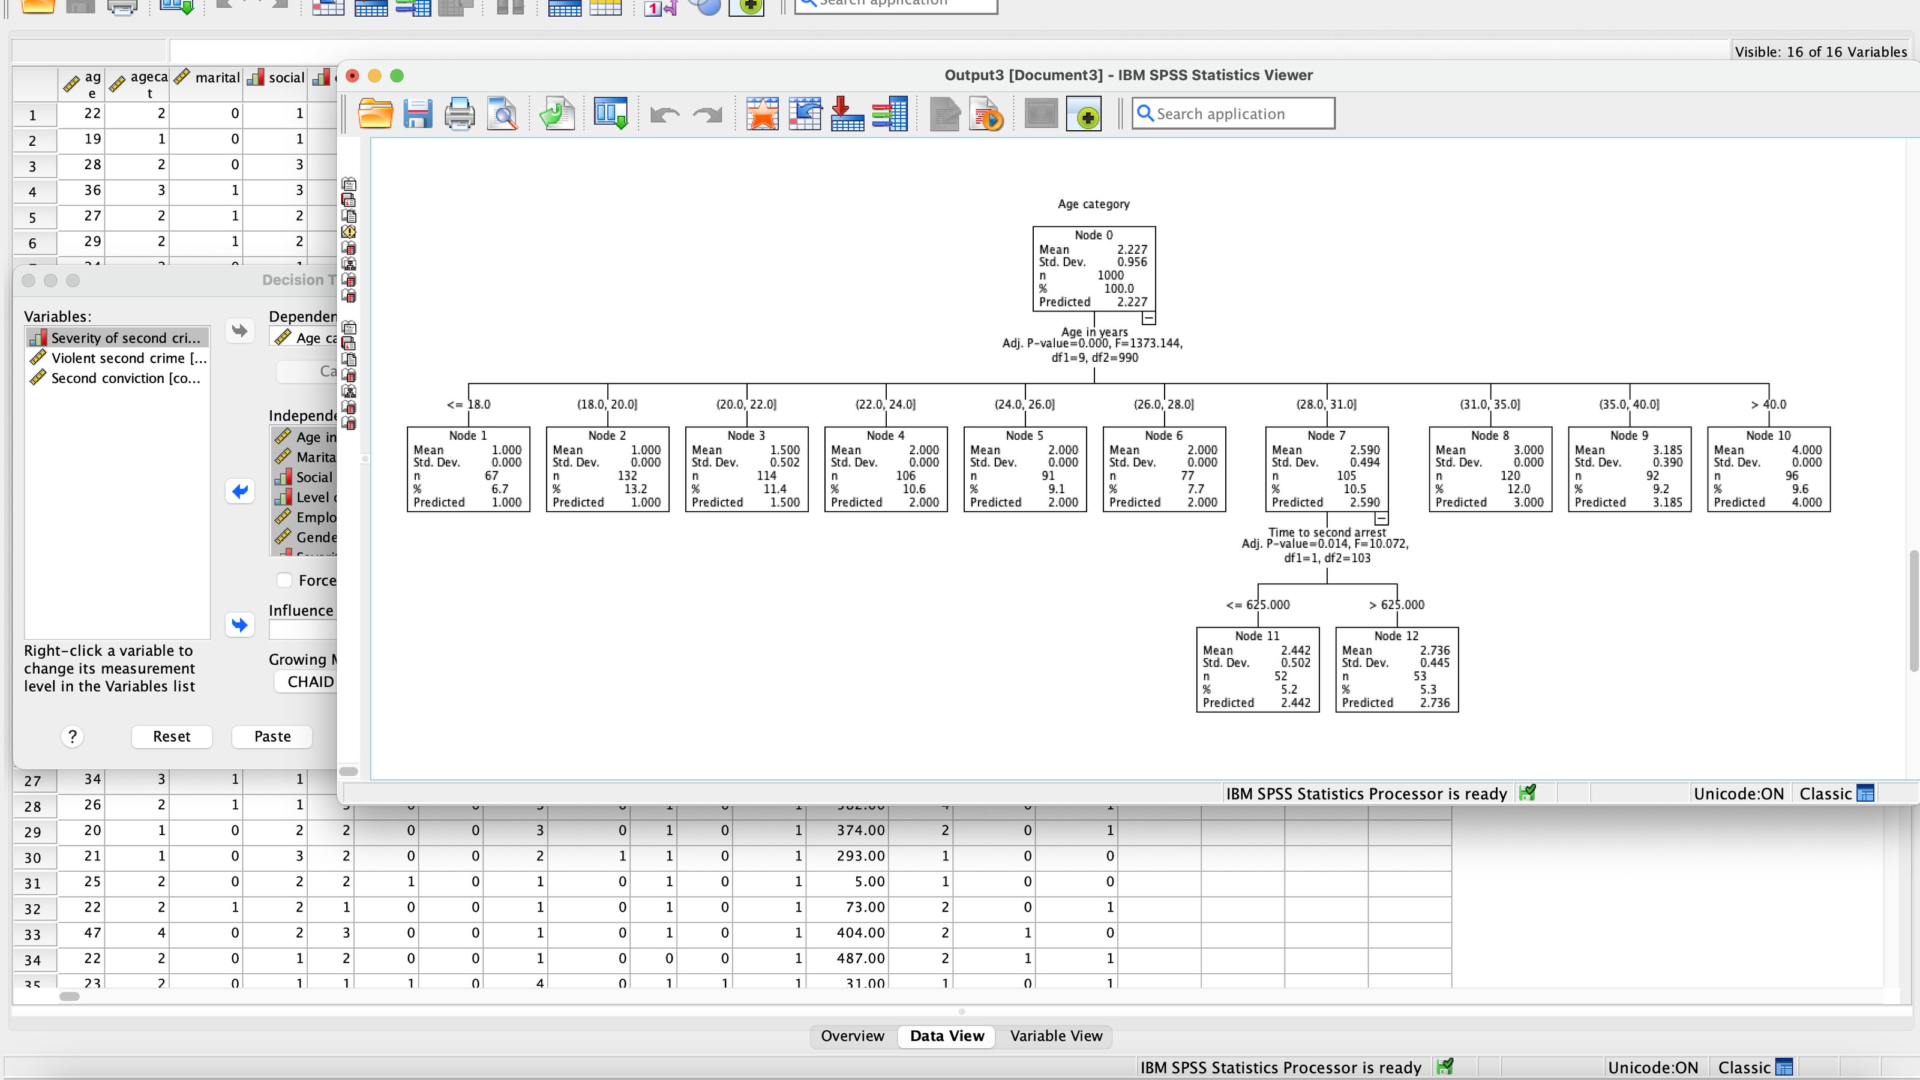Screen dimensions: 1920x1080
Task: Select 'Severity of second cri...' in the Variables list
Action: point(117,338)
